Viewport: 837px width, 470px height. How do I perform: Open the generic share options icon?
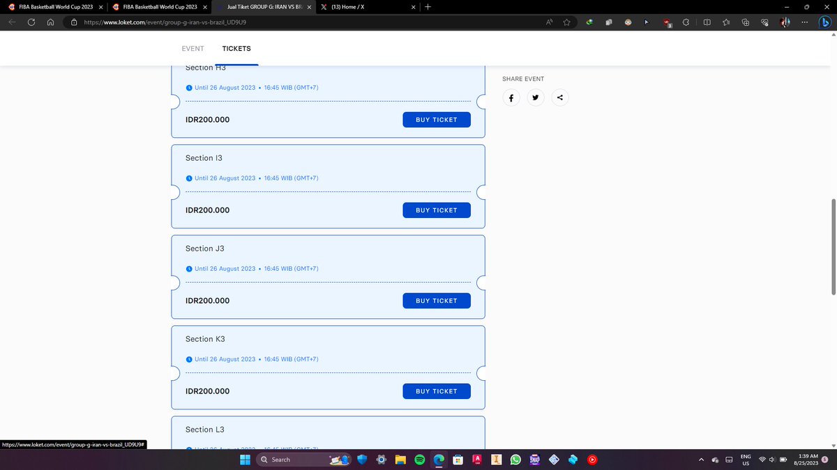click(560, 98)
